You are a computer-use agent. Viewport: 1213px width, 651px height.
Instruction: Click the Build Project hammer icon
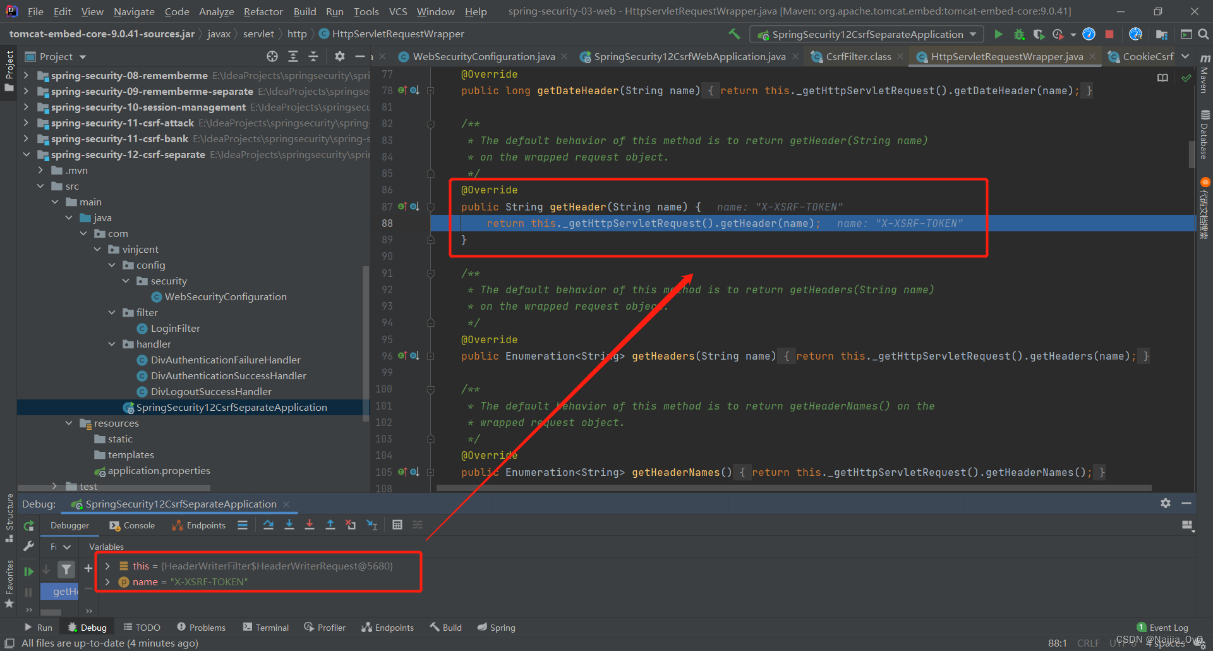(x=734, y=34)
